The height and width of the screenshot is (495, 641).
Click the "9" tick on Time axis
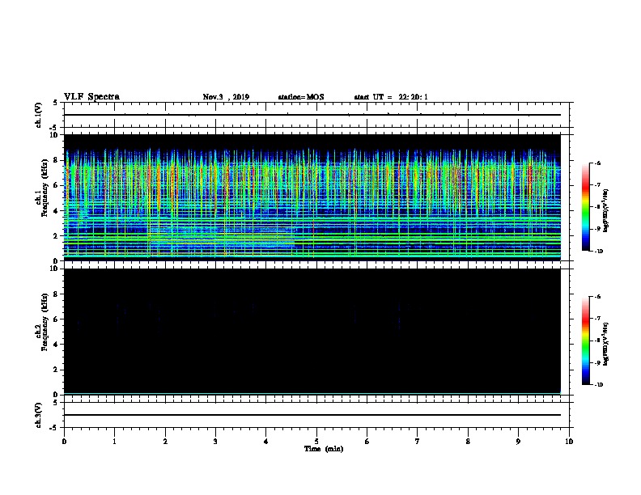tap(518, 442)
